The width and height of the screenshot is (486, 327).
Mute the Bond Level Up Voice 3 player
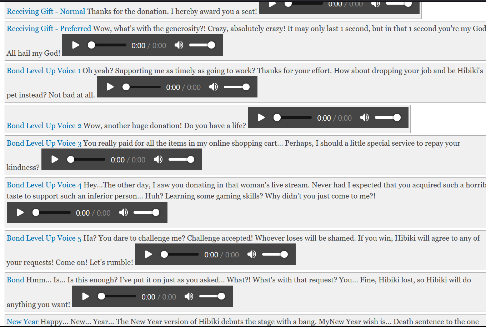pos(158,159)
